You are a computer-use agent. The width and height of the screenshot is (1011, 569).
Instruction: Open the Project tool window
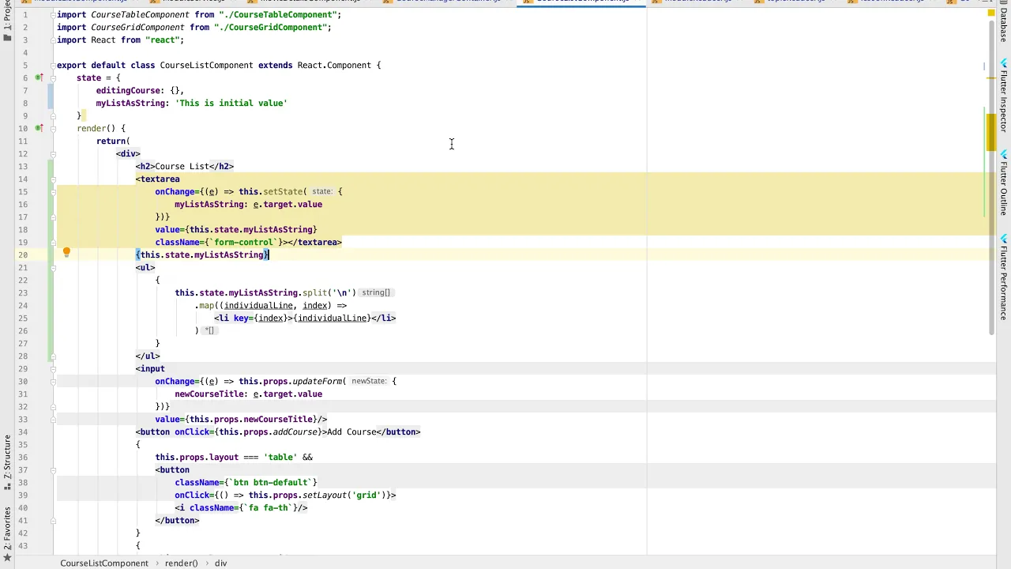tap(7, 22)
